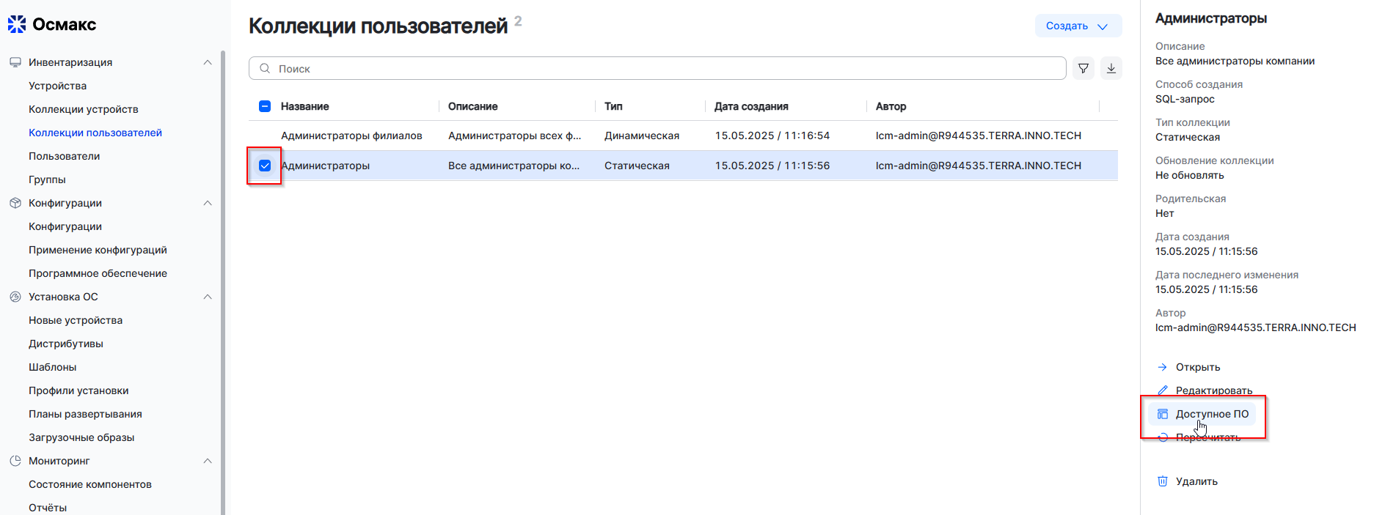Uncheck the Администраторы row checkbox

tap(265, 166)
